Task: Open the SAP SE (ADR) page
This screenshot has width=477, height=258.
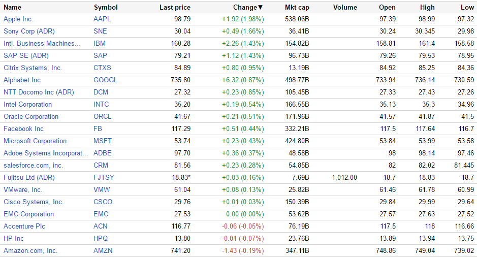Action: click(26, 55)
